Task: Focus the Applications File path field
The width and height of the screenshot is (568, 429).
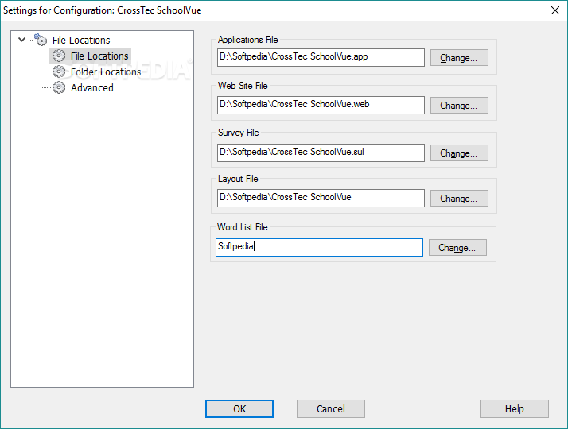Action: (321, 57)
